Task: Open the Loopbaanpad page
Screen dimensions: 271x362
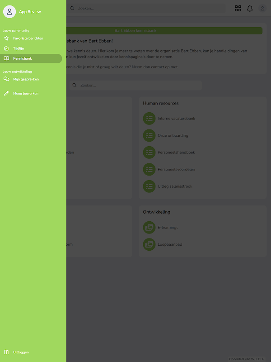Action: pyautogui.click(x=170, y=244)
